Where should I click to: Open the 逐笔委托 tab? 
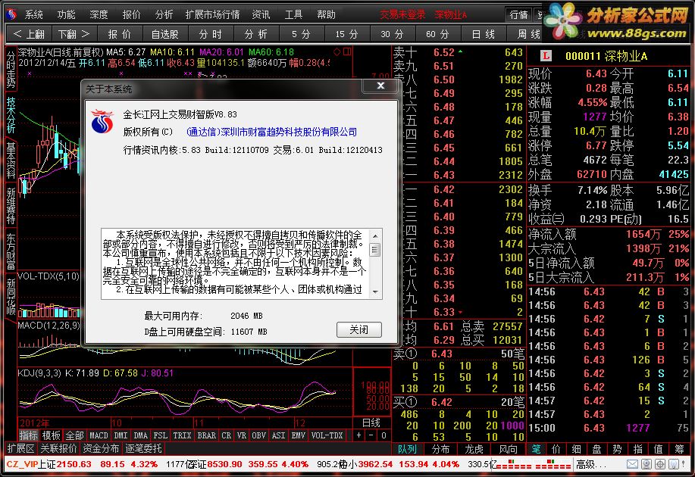pos(143,449)
